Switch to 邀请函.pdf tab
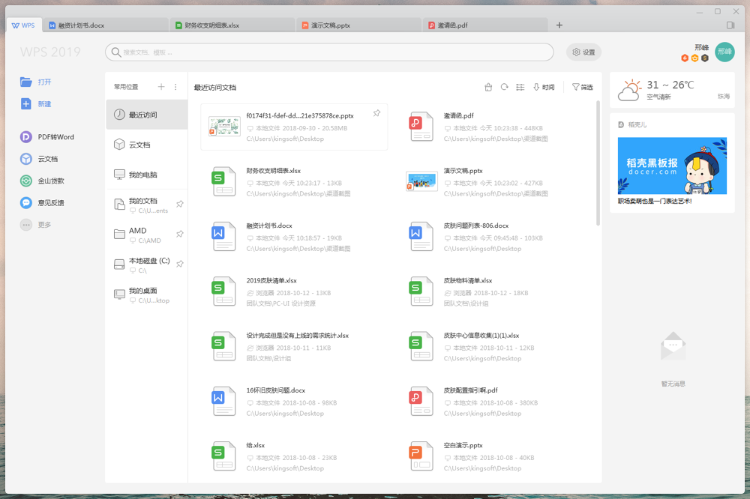 point(485,25)
